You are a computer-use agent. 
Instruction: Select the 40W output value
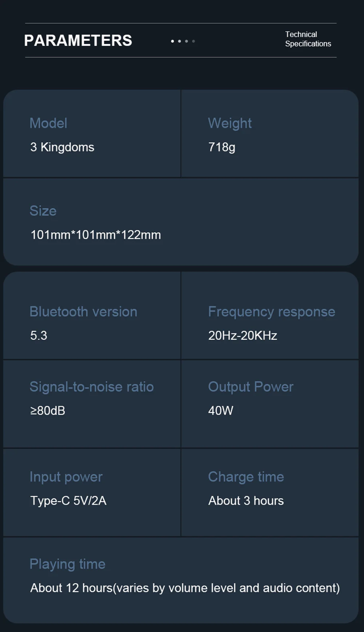[x=221, y=411]
